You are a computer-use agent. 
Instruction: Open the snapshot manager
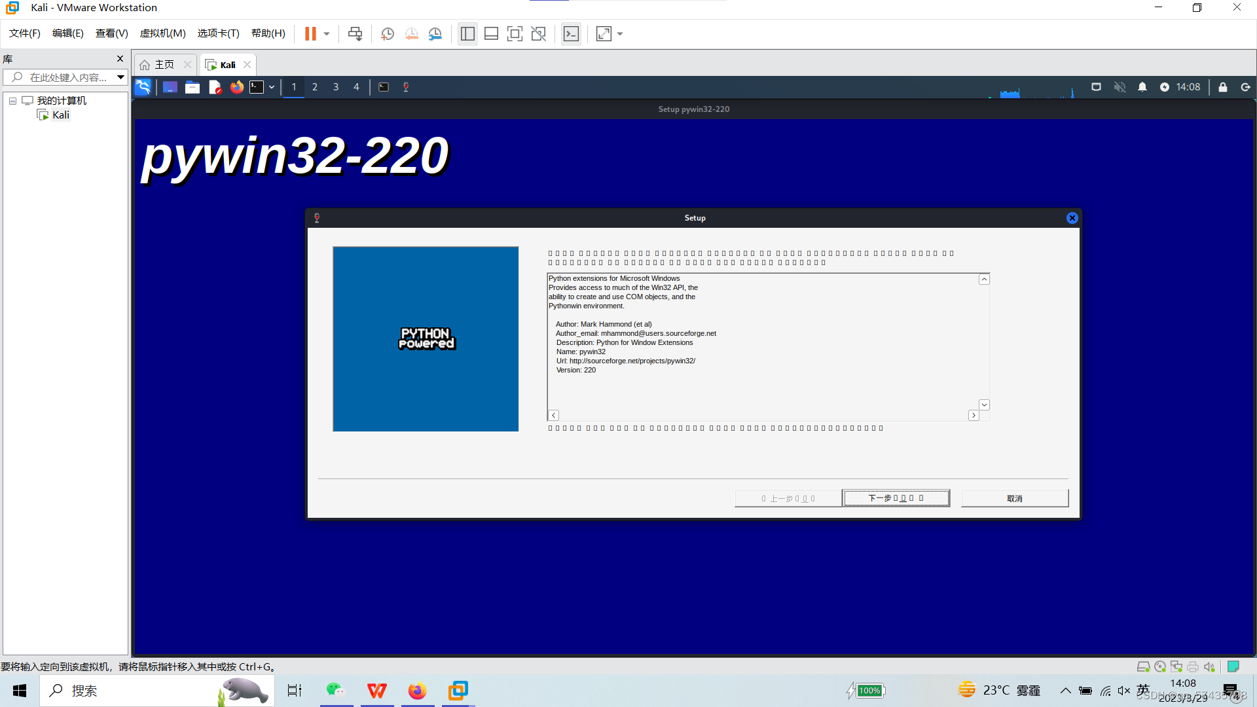[435, 34]
